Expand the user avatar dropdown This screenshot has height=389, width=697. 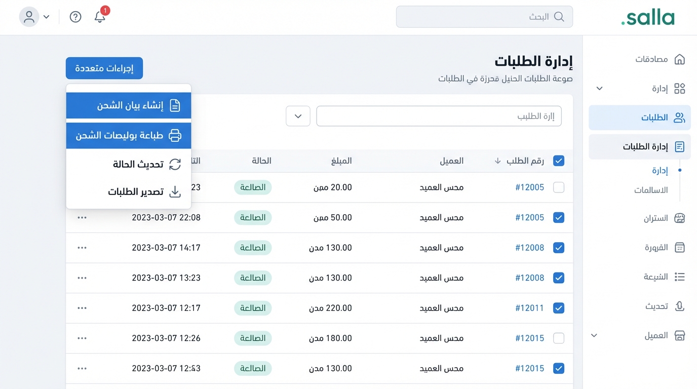(x=35, y=17)
